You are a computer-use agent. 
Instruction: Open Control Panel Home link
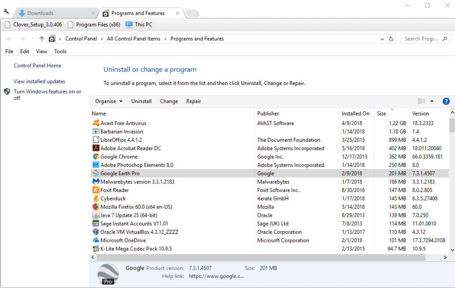(x=38, y=66)
